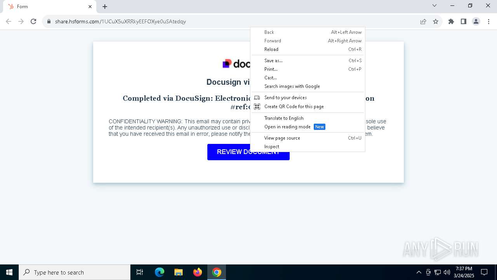This screenshot has height=280, width=497.
Task: Select Search images with Google
Action: pos(308,86)
